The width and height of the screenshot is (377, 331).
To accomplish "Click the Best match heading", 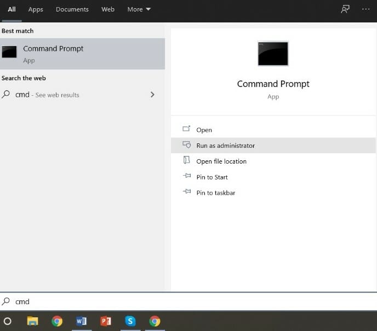I will [18, 31].
